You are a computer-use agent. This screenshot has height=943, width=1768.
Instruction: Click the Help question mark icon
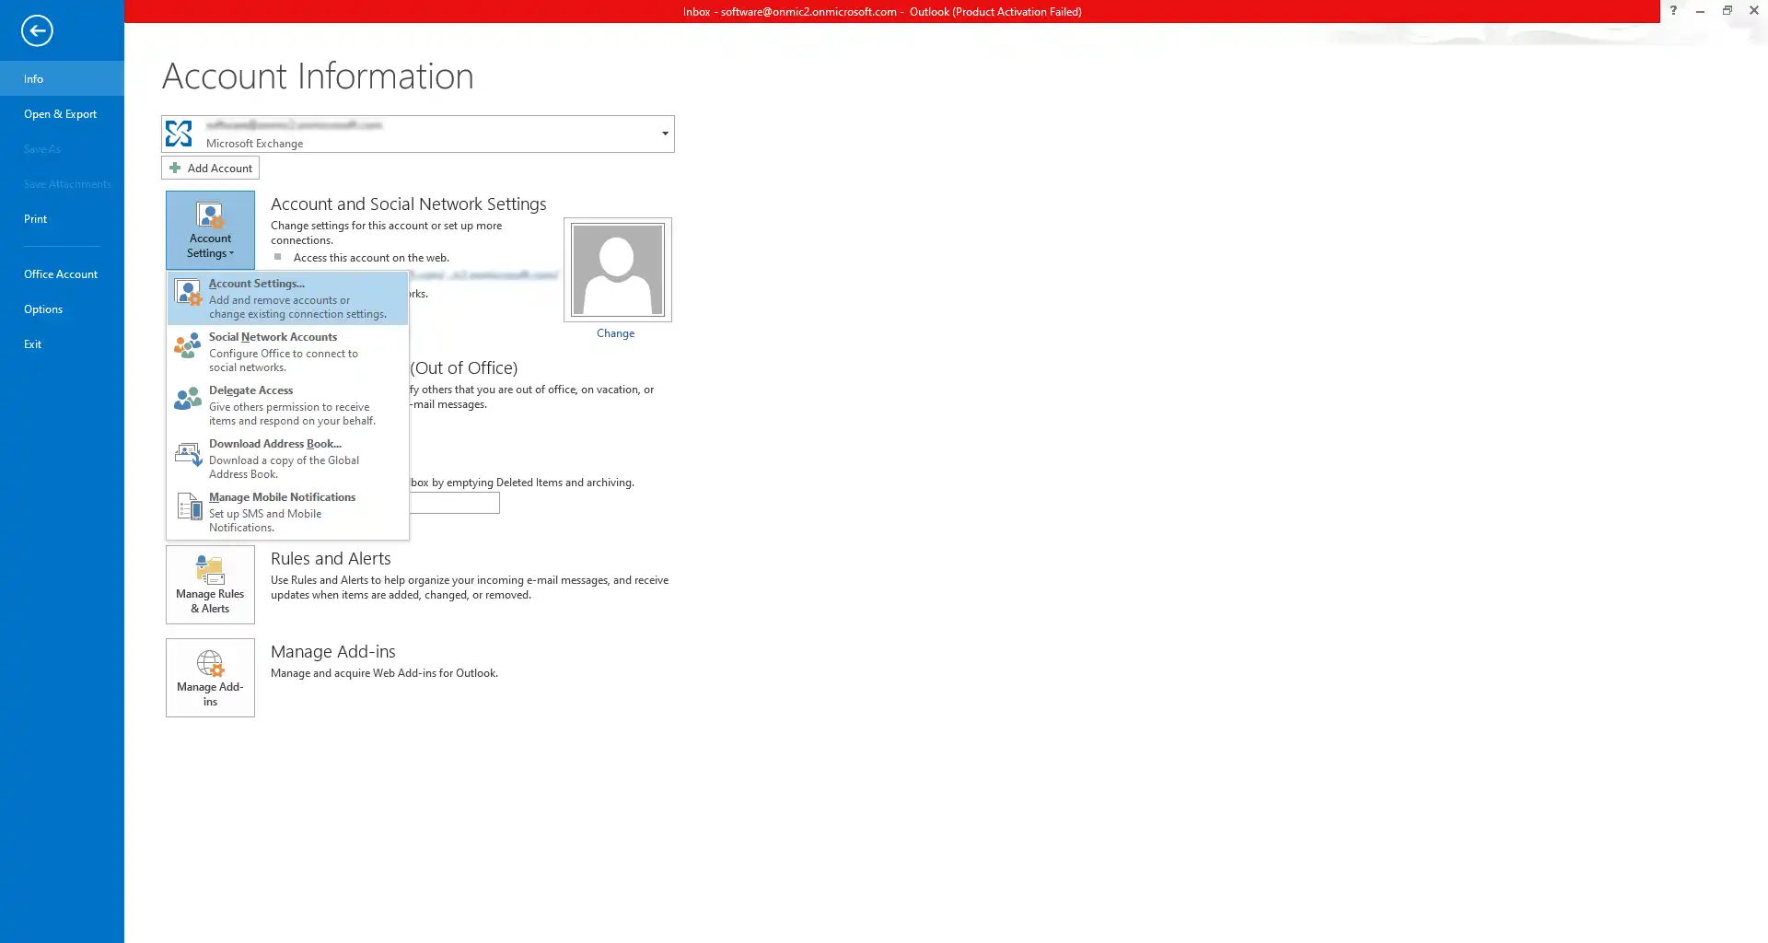pyautogui.click(x=1673, y=11)
